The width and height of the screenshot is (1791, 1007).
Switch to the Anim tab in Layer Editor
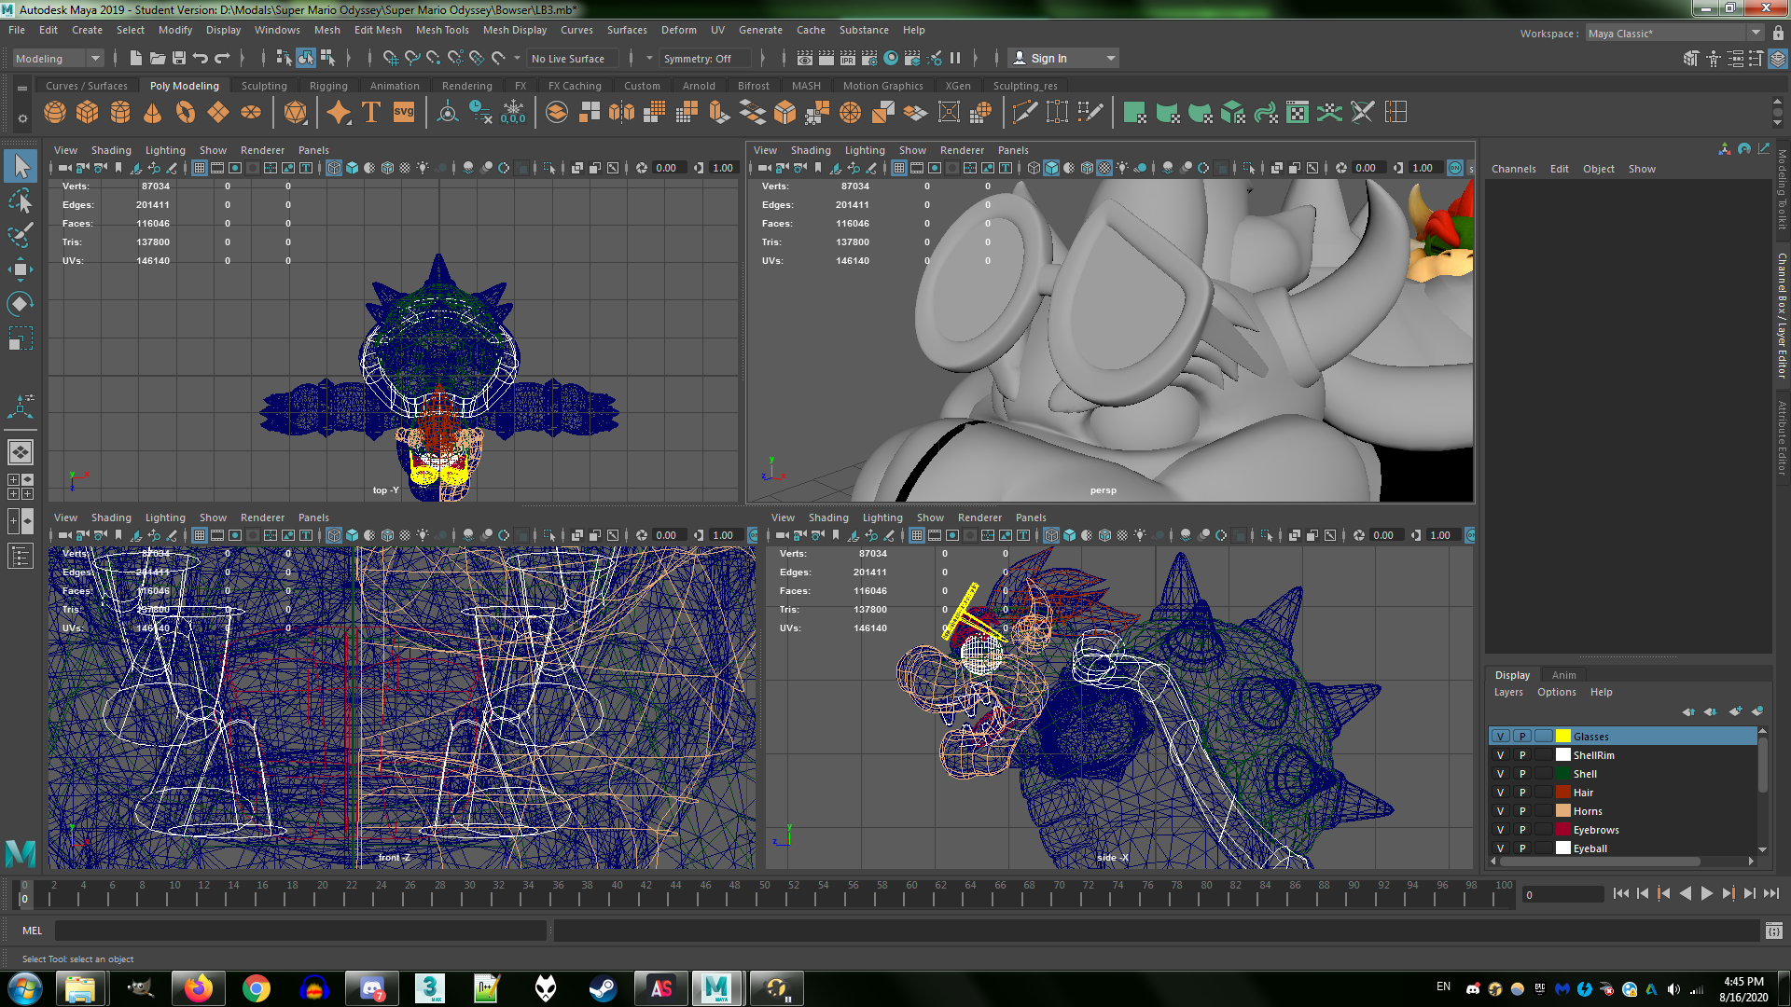[x=1564, y=675]
